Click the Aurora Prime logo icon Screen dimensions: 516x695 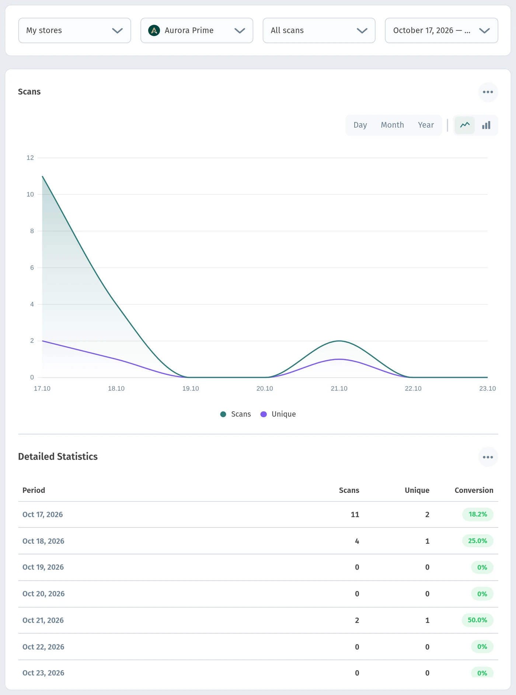coord(154,30)
